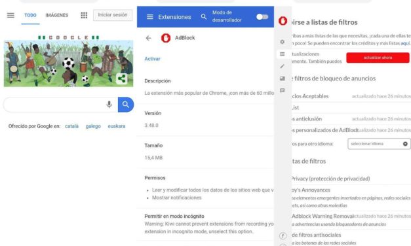Click the filtros antisociales list row
Viewport: 411px width, 246px height.
click(351, 238)
